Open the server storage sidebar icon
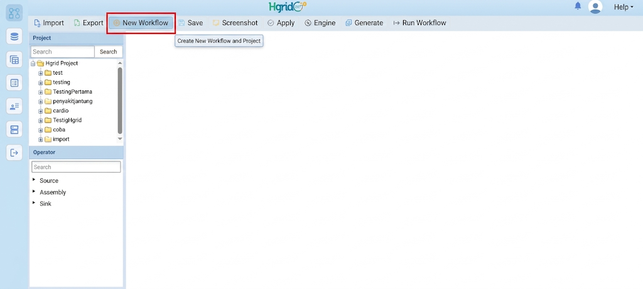 (x=14, y=129)
